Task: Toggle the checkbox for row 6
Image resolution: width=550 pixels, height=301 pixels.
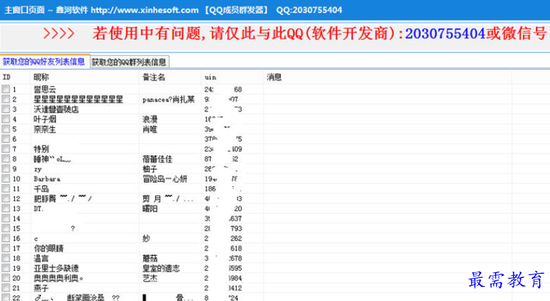Action: click(x=5, y=139)
